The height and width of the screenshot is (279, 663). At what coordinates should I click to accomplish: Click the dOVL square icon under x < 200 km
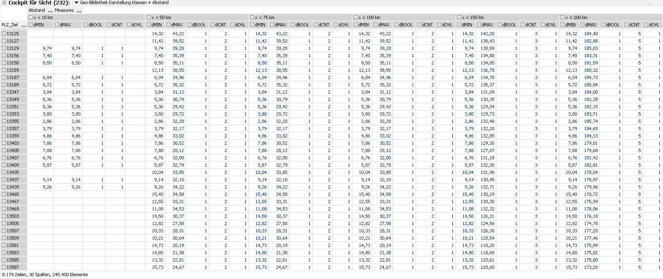pyautogui.click(x=646, y=25)
